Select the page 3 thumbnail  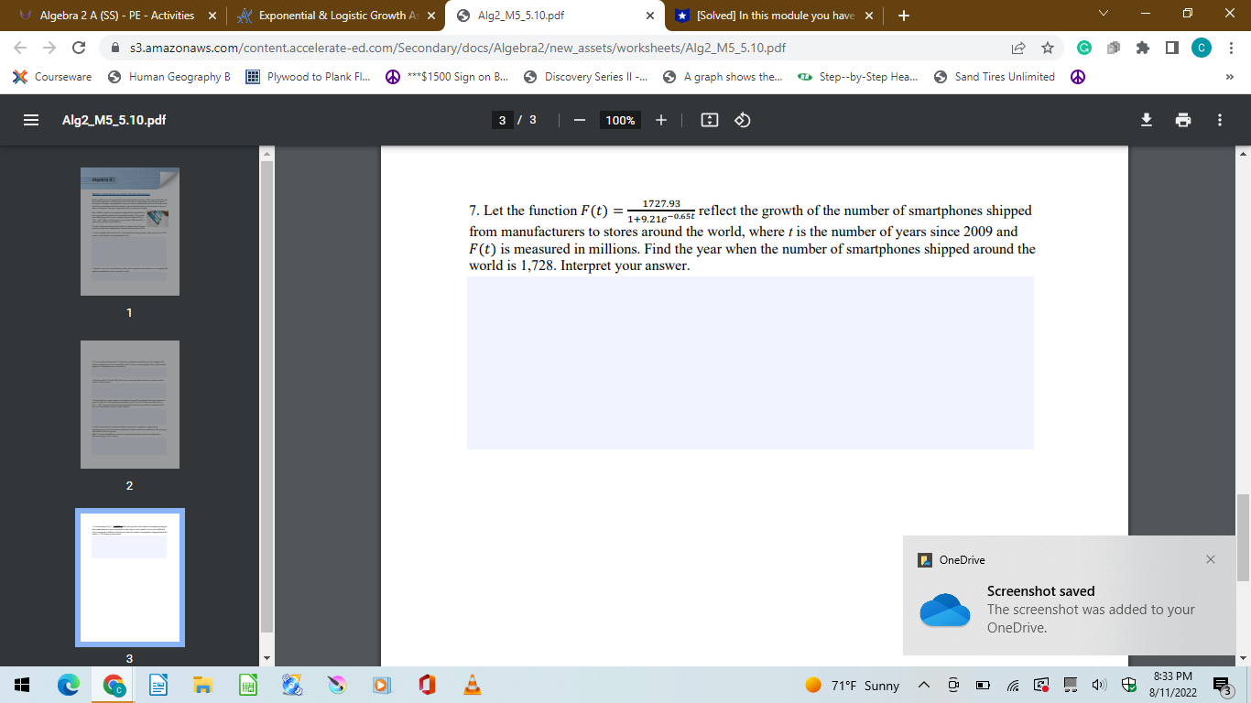[130, 578]
